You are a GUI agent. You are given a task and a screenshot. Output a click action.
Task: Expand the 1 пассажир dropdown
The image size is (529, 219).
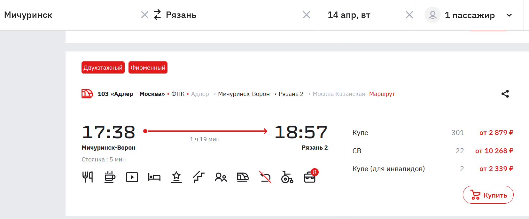coord(509,15)
